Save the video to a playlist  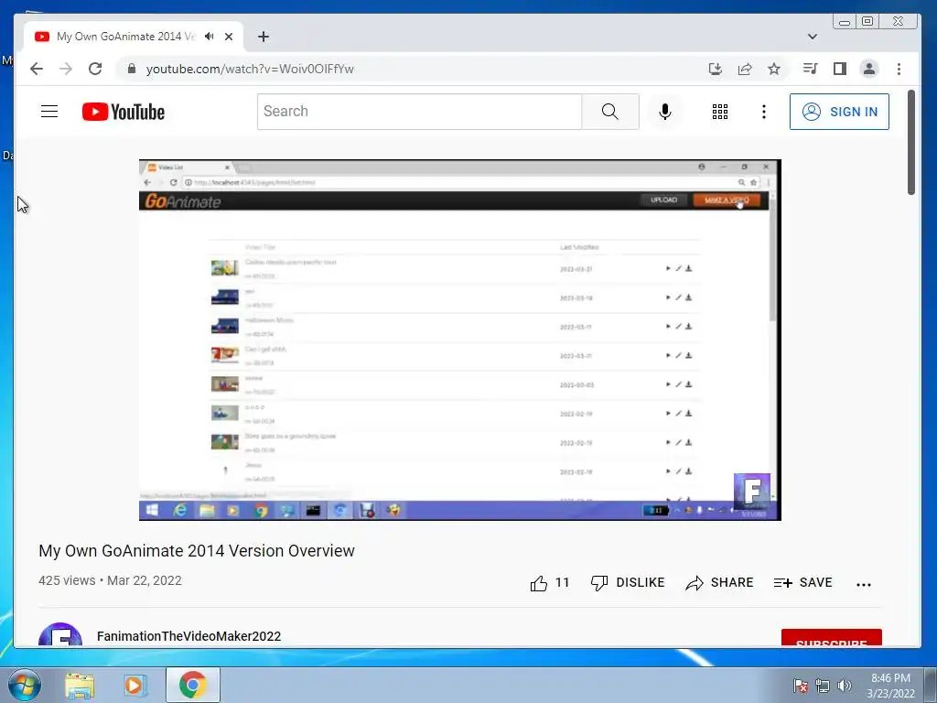tap(802, 583)
